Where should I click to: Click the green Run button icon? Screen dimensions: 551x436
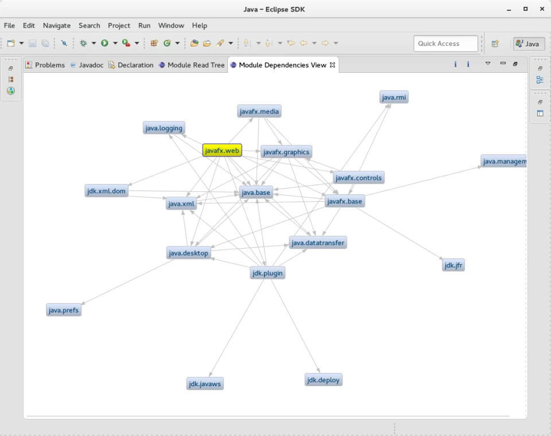(x=104, y=43)
